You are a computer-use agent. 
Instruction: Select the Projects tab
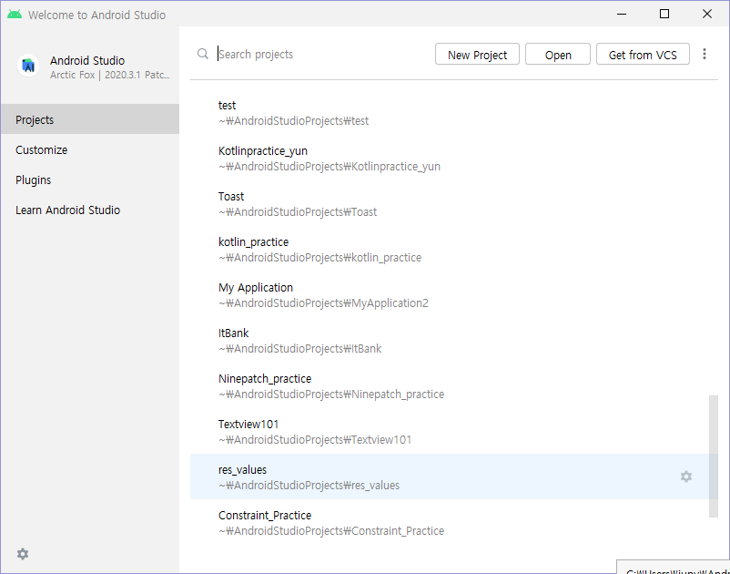coord(90,119)
